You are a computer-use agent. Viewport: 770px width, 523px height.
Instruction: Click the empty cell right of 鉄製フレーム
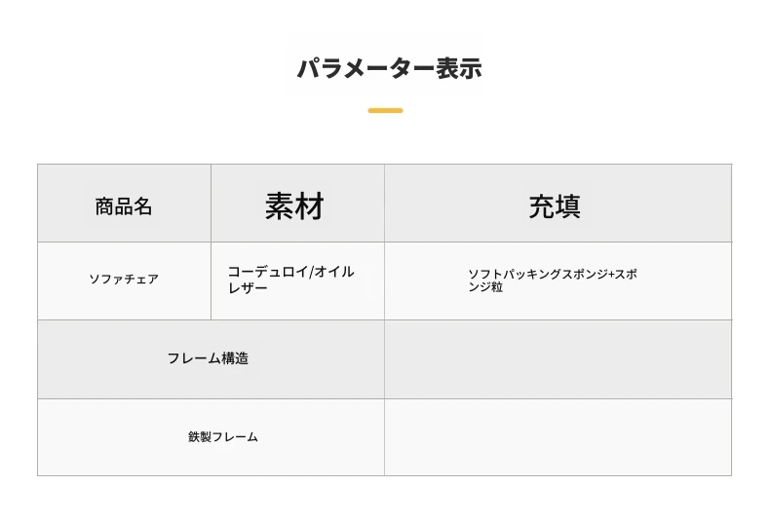coord(558,437)
